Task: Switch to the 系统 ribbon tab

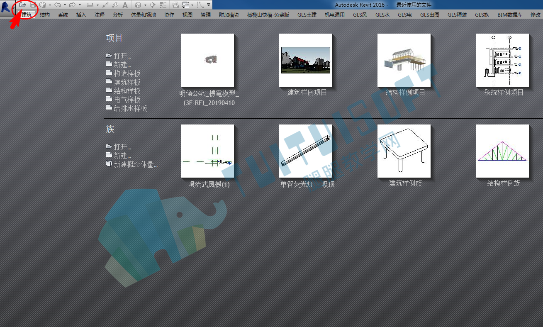Action: click(63, 15)
